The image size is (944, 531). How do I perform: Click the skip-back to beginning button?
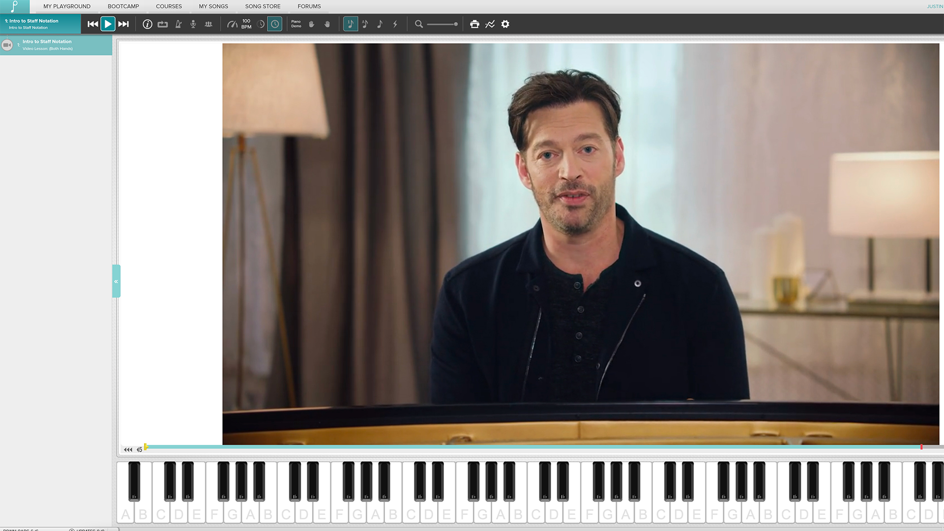click(x=93, y=24)
